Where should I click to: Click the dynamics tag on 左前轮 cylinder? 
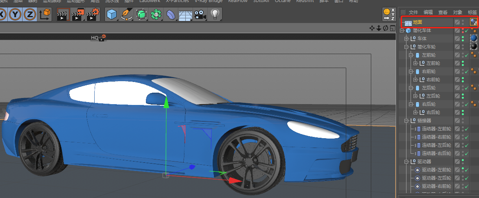pyautogui.click(x=474, y=55)
